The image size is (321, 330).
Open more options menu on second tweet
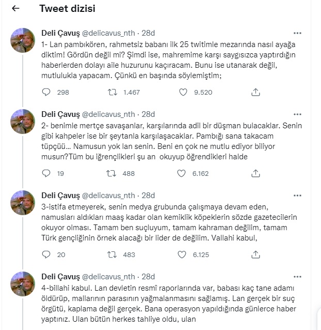point(297,114)
